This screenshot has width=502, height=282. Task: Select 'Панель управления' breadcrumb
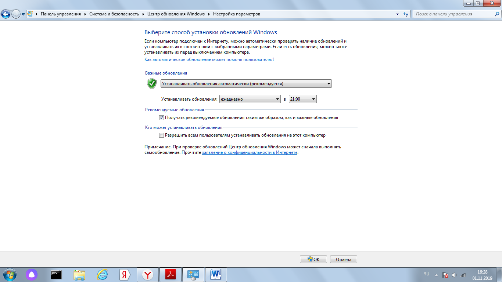click(61, 14)
